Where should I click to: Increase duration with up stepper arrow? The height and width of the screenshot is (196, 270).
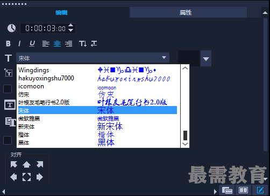tap(71, 25)
